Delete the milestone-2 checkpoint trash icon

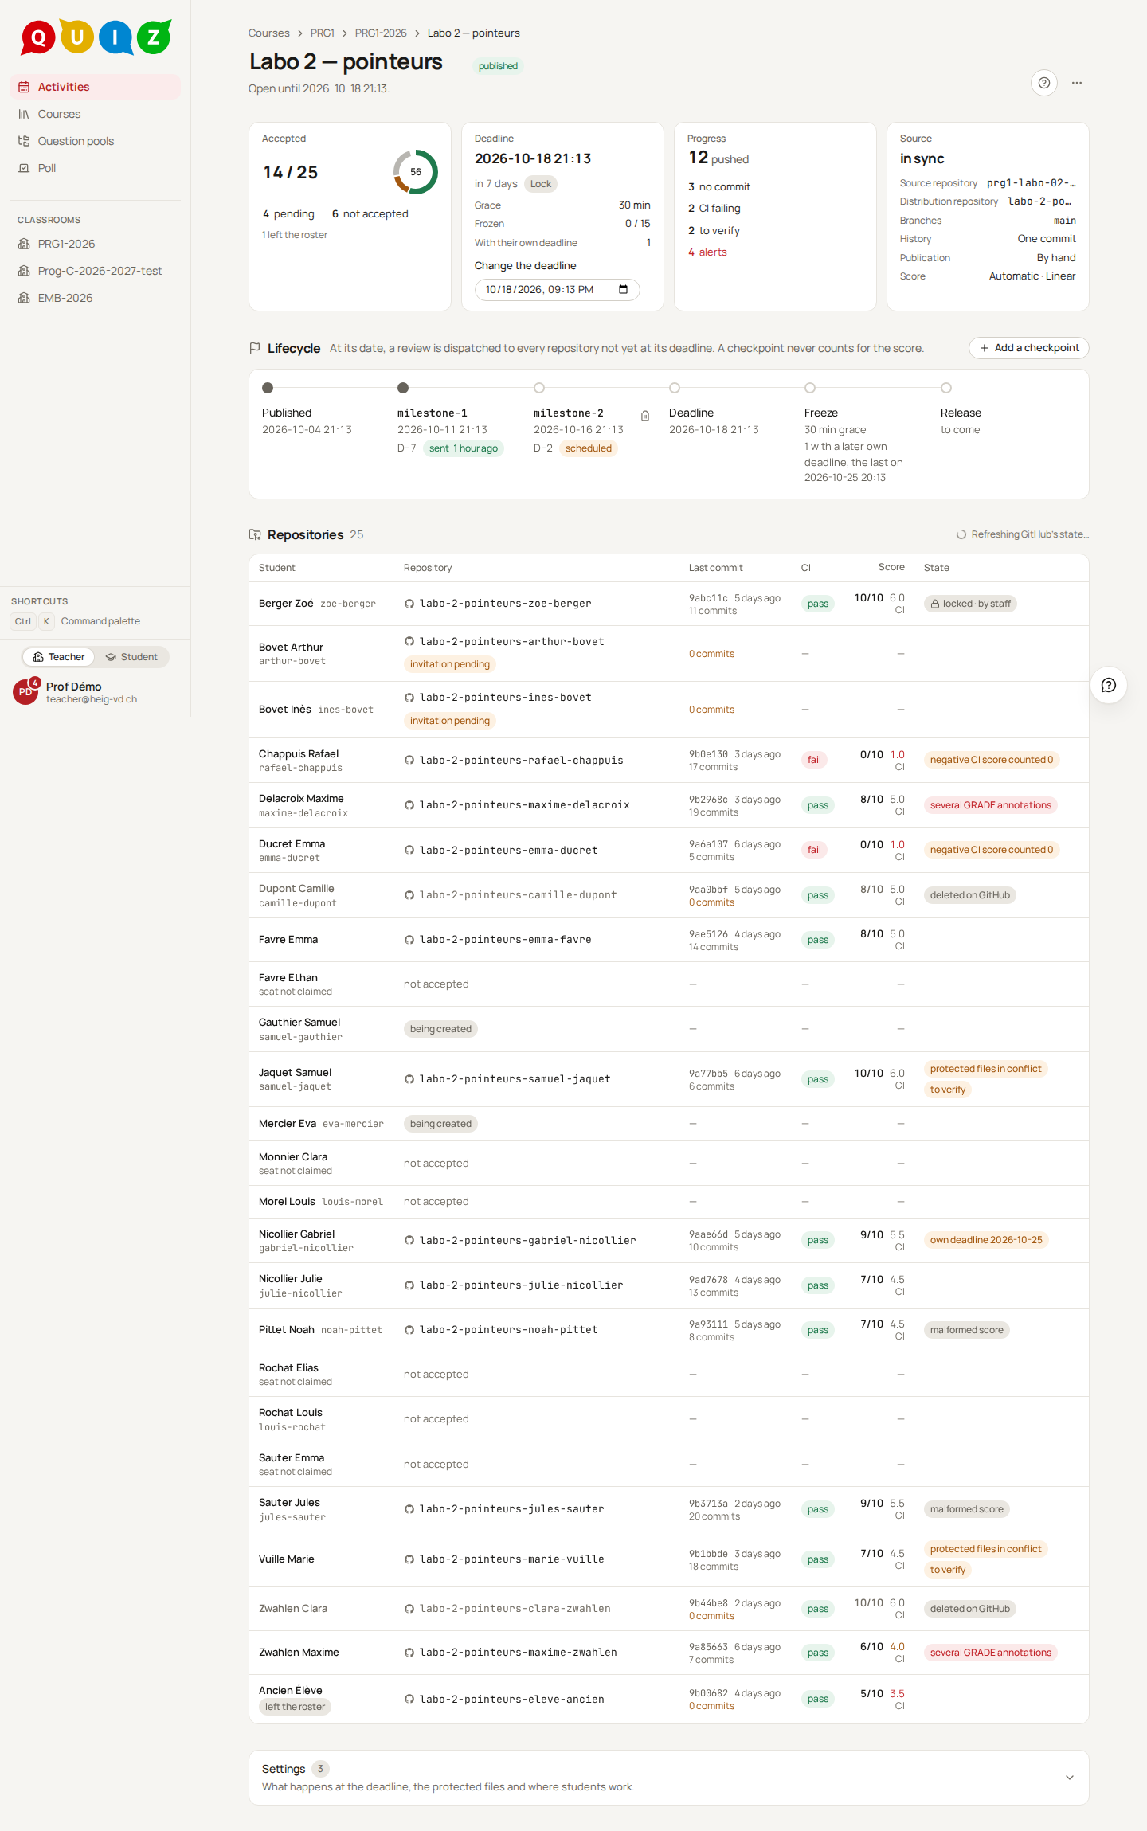[645, 416]
